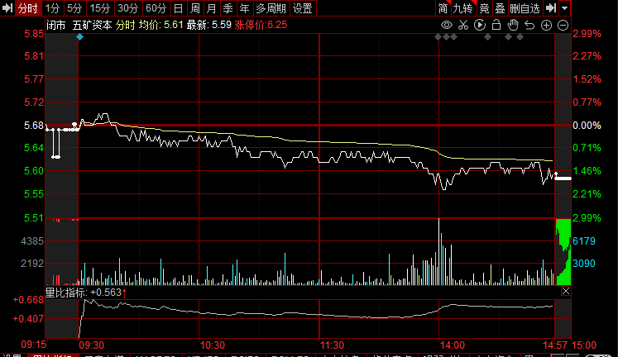Click the jump-to-end arrow icon beside 删自选
The width and height of the screenshot is (618, 357).
551,8
